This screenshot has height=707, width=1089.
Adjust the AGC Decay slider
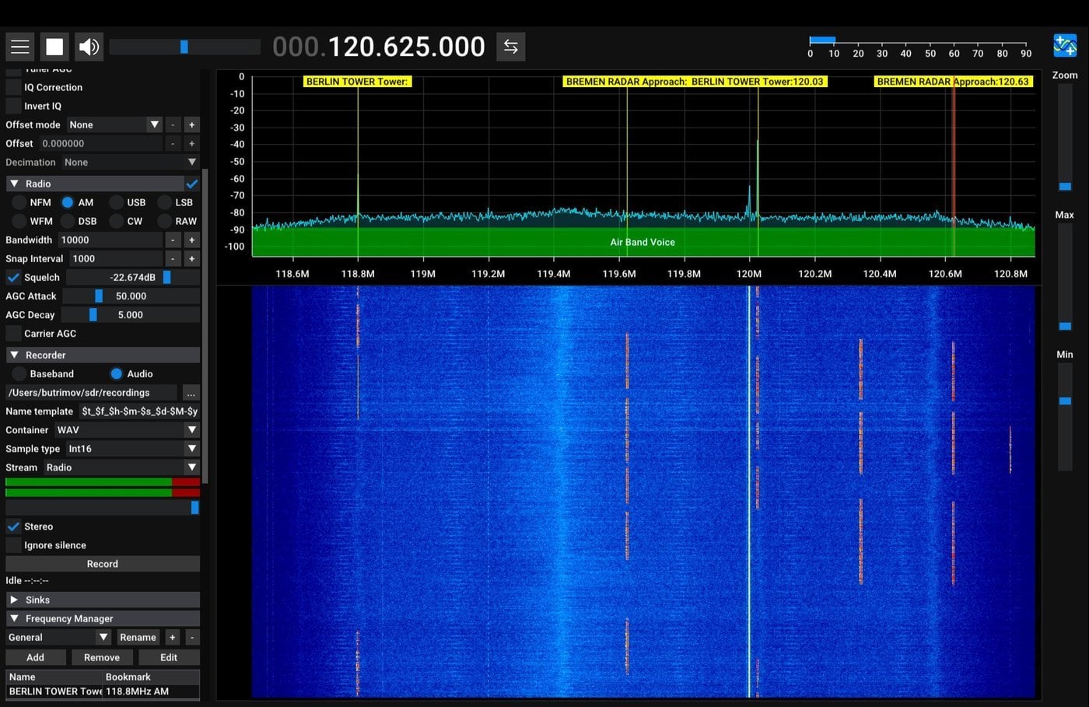pyautogui.click(x=93, y=314)
